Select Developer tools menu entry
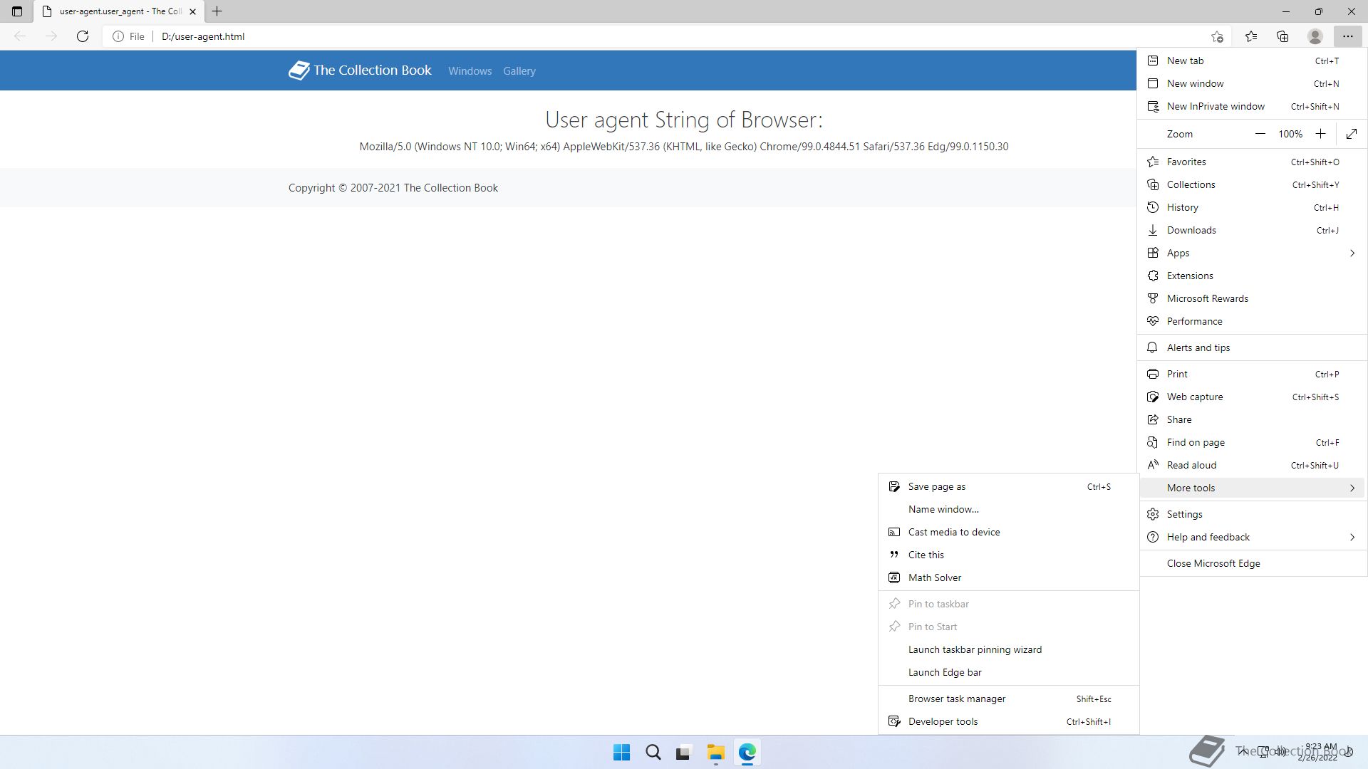 (x=943, y=721)
